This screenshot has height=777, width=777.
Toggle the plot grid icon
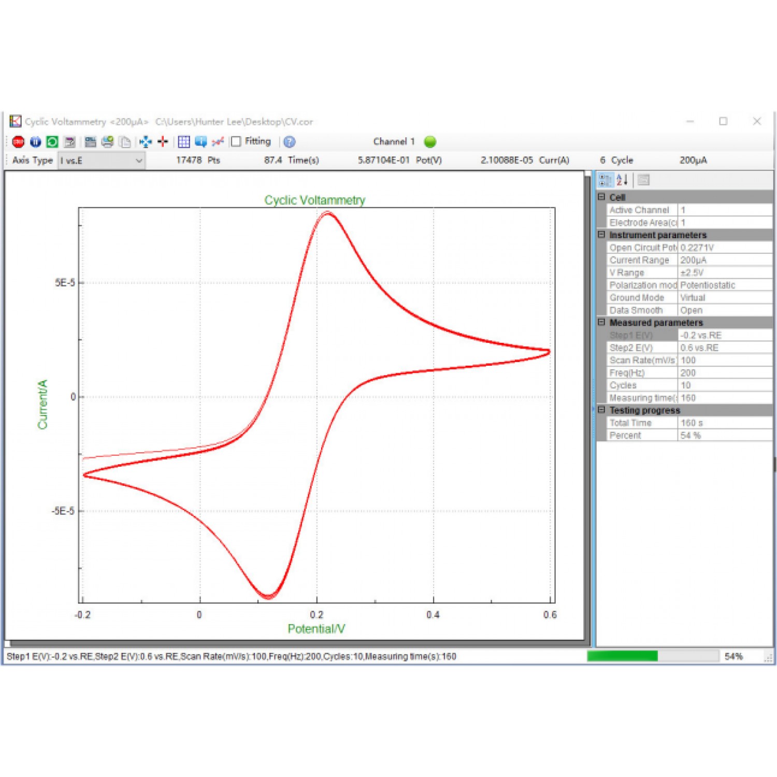(x=184, y=142)
